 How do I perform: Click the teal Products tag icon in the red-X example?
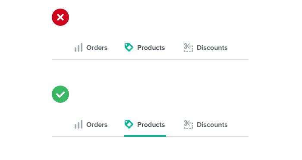(x=129, y=47)
